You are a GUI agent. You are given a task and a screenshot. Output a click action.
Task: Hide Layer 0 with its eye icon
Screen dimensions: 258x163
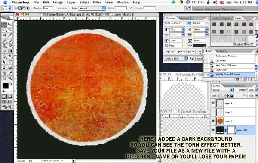point(213,121)
